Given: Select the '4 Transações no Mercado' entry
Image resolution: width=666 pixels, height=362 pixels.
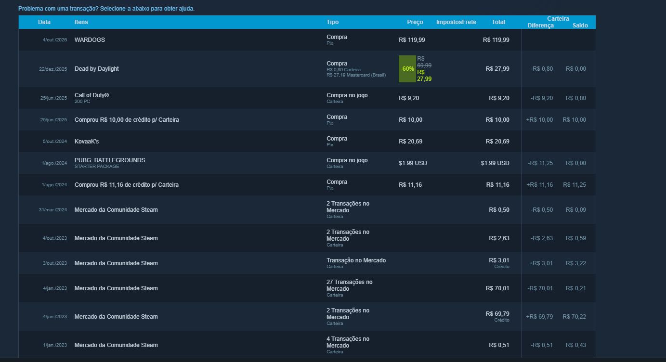Looking at the screenshot, I should [348, 342].
